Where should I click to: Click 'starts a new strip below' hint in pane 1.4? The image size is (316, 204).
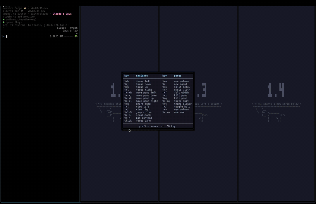tap(281, 104)
